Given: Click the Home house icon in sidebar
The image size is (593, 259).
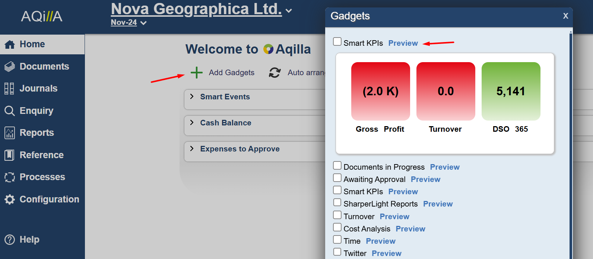Looking at the screenshot, I should (x=10, y=45).
